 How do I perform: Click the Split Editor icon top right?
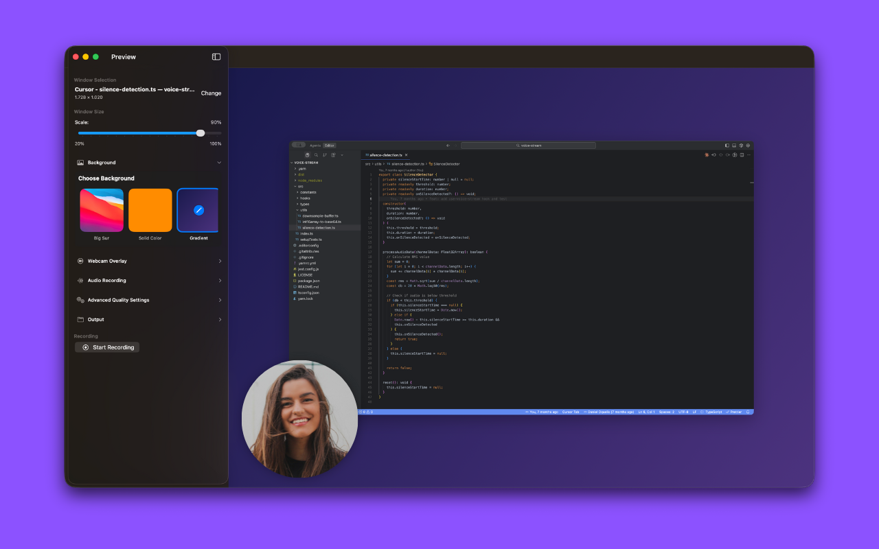click(742, 155)
